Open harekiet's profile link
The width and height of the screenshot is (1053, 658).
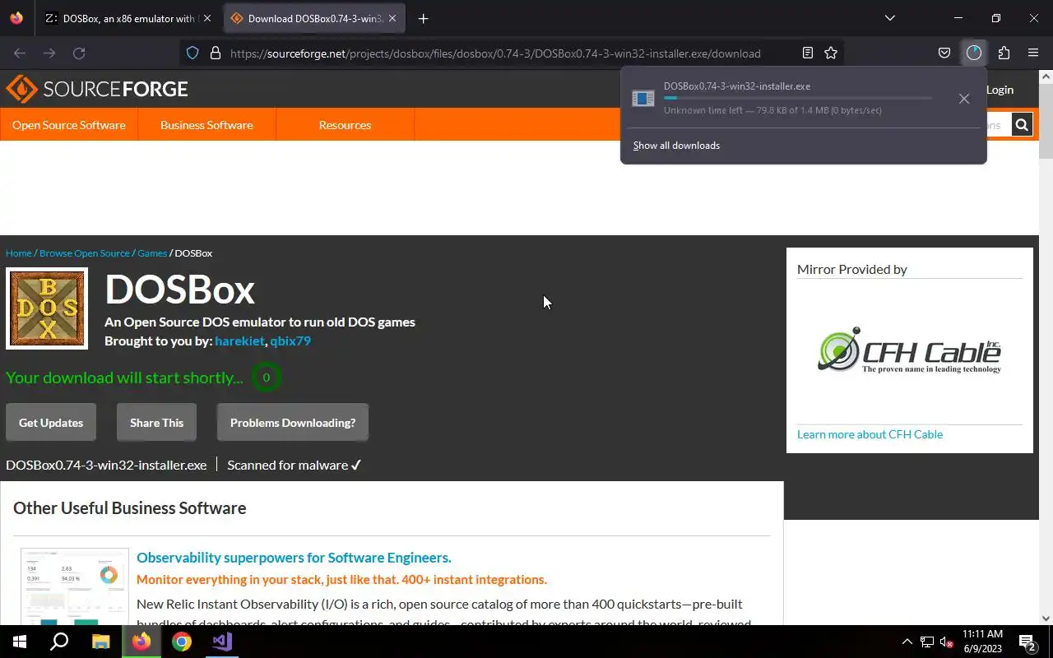pyautogui.click(x=239, y=341)
